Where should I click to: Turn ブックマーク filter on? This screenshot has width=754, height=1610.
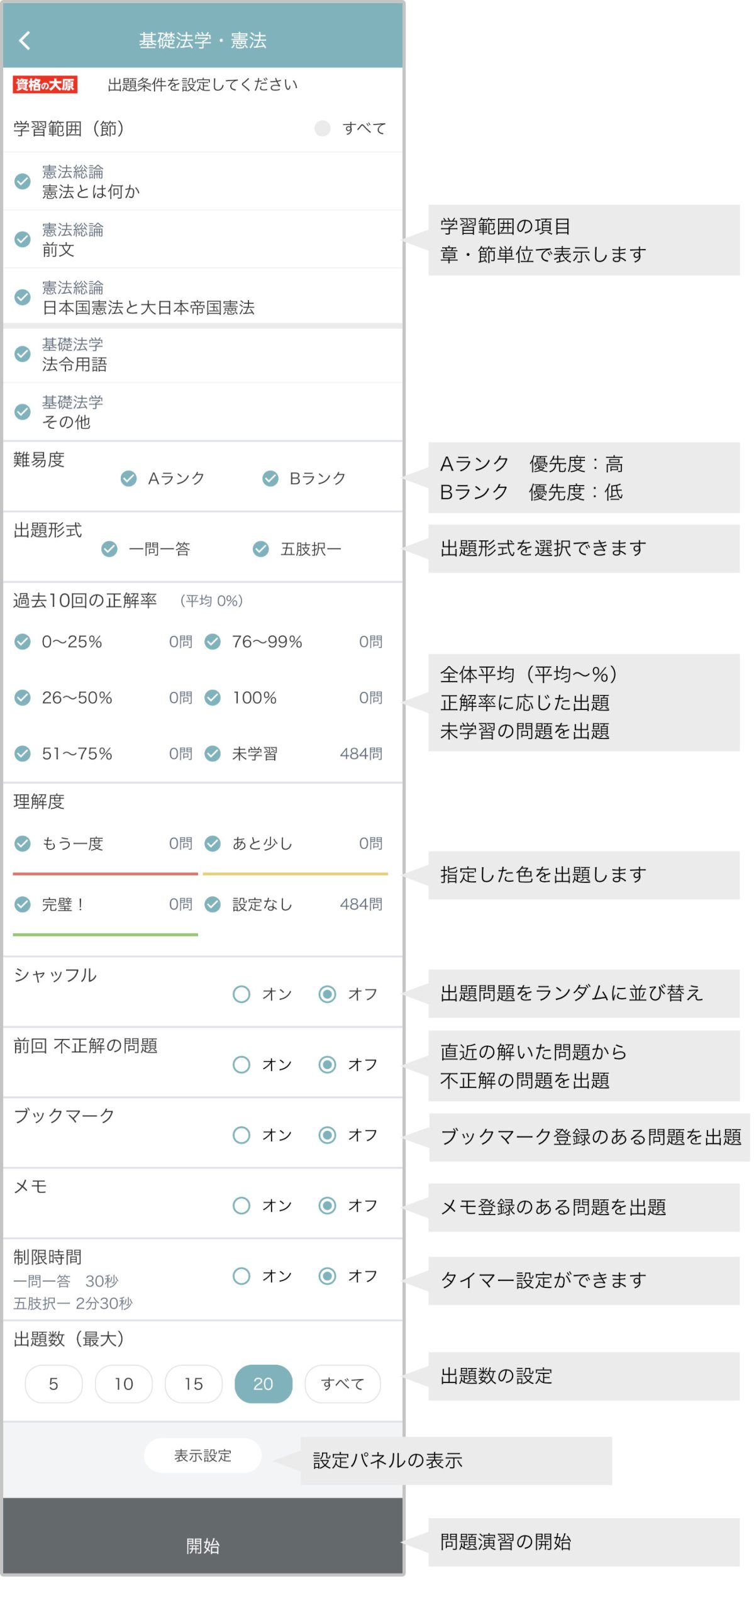click(x=241, y=1135)
